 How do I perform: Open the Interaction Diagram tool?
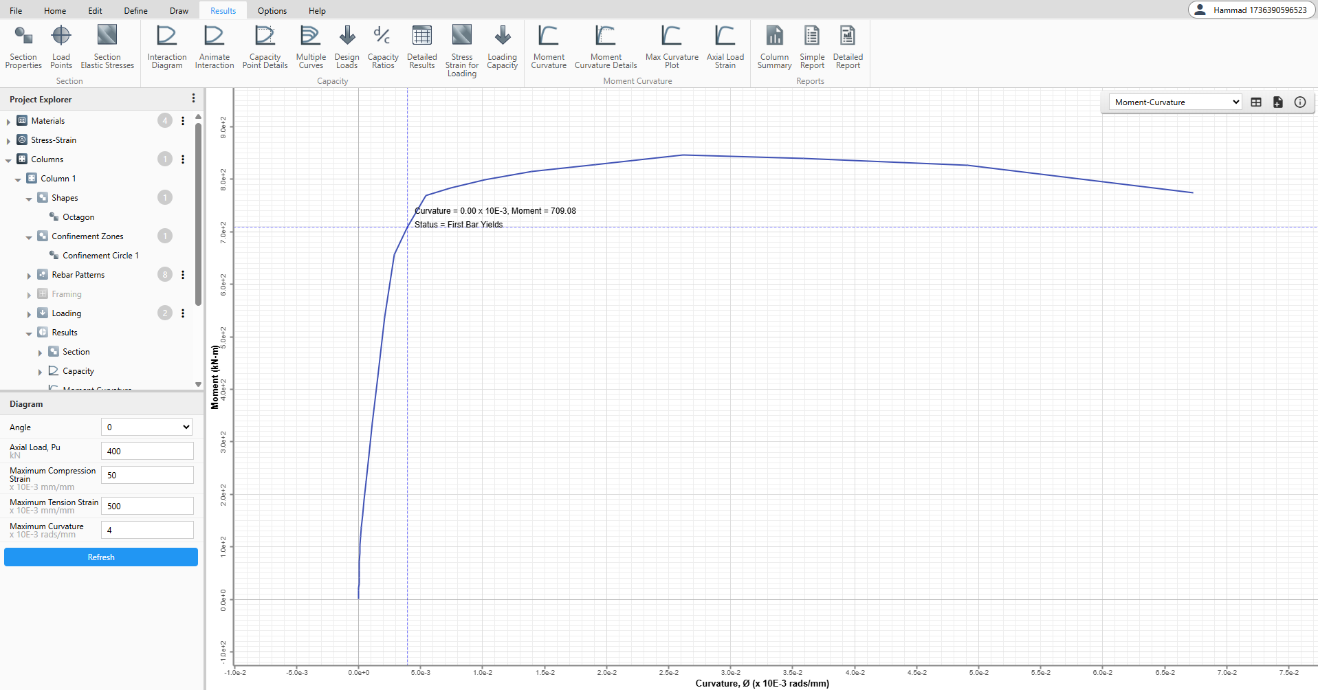tap(166, 47)
